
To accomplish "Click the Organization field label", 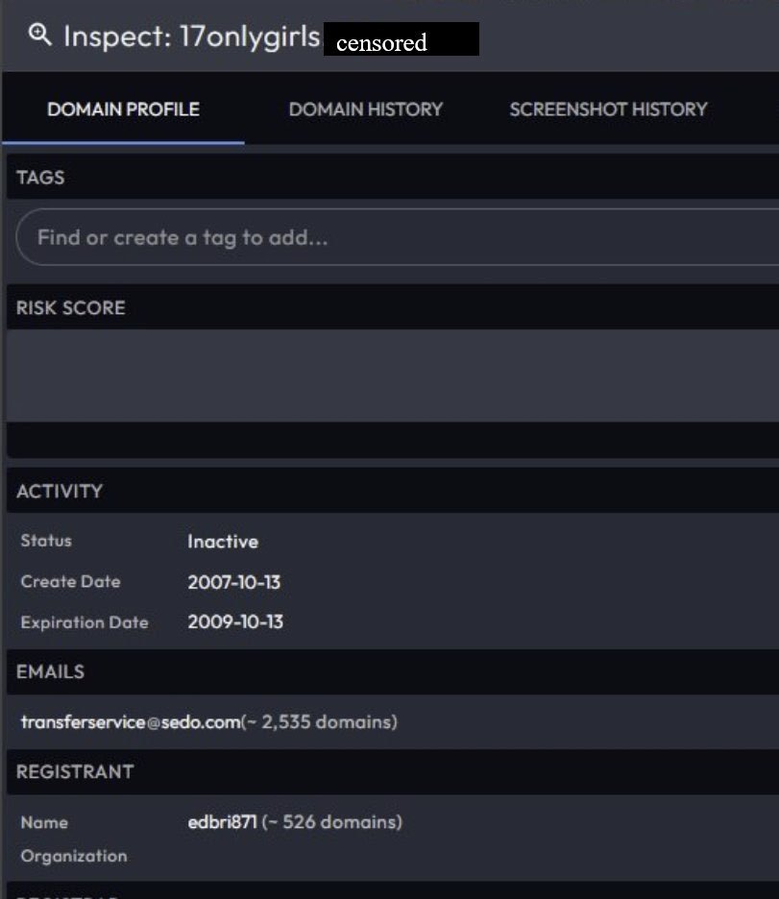I will [x=73, y=856].
